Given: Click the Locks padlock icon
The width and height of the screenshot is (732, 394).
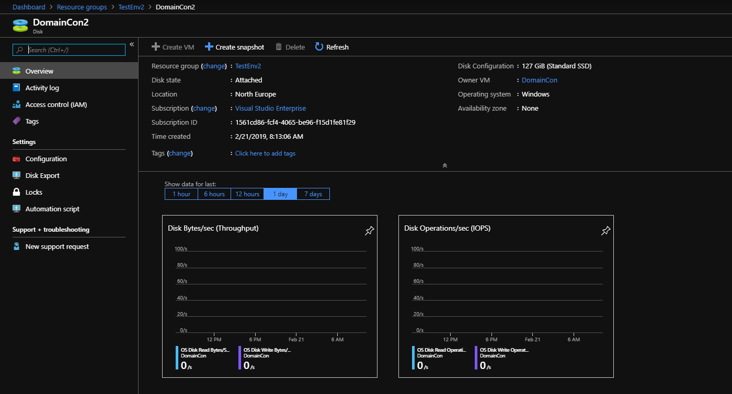Looking at the screenshot, I should click(16, 192).
